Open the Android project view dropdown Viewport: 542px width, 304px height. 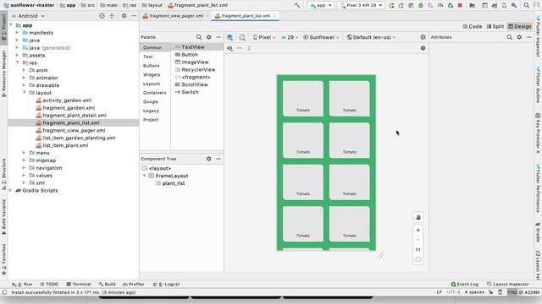28,16
